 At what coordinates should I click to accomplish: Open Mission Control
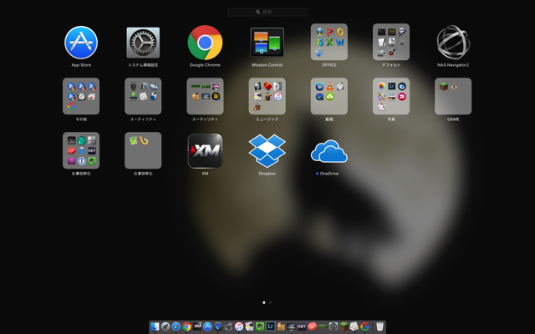267,43
